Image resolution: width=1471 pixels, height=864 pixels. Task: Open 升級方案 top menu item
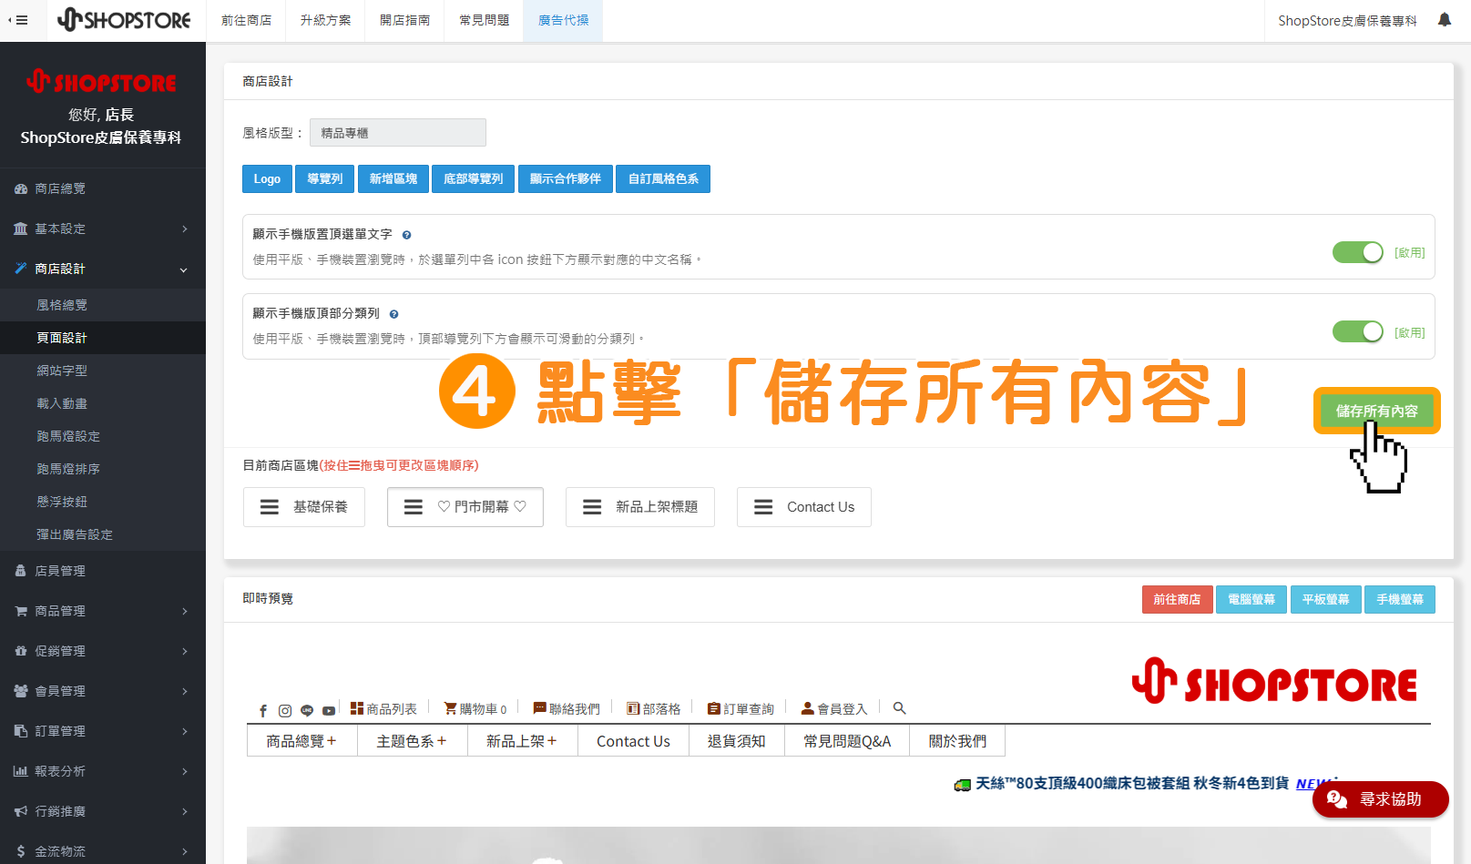tap(325, 20)
